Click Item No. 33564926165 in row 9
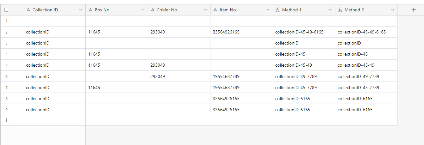This screenshot has width=424, height=145. pyautogui.click(x=226, y=110)
